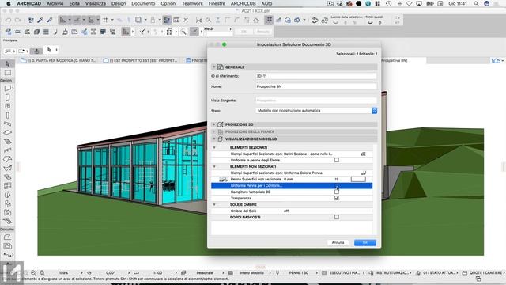Switch to 0. Pianta per Modifica tab
The height and width of the screenshot is (285, 506).
59,60
